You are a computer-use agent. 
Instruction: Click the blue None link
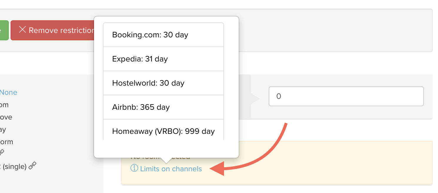9,92
